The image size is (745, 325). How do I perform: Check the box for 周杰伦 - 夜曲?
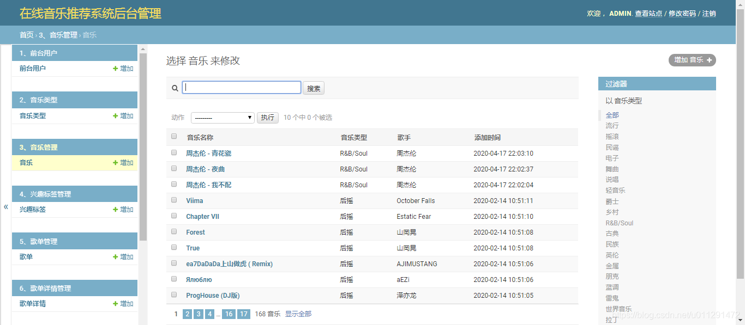174,168
